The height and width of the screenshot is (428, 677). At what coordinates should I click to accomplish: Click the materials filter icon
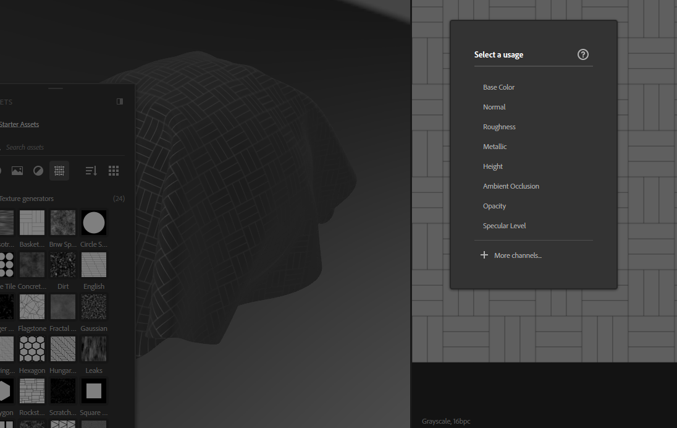pyautogui.click(x=38, y=170)
